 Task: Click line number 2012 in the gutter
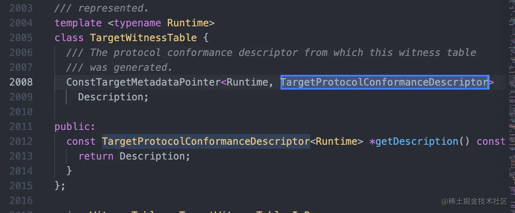pyautogui.click(x=21, y=141)
